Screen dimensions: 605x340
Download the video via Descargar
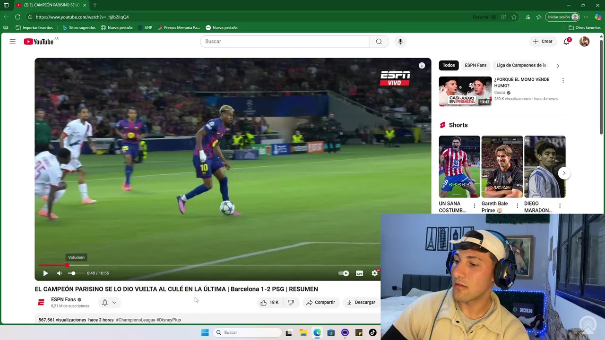(361, 302)
